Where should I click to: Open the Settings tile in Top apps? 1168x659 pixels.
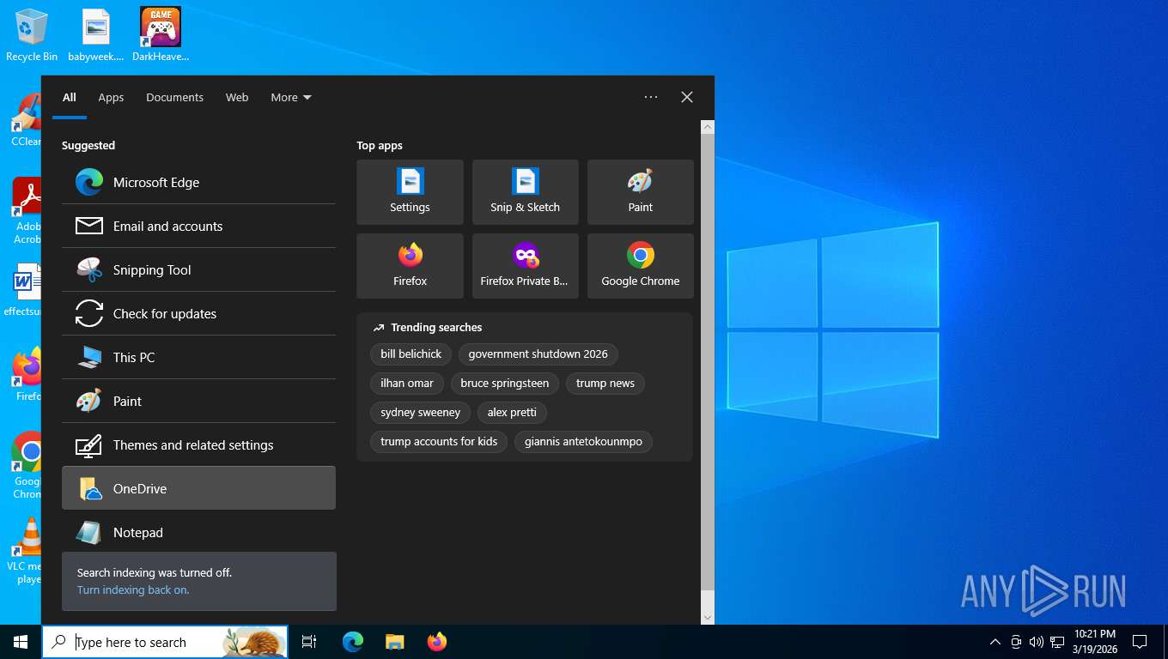point(410,192)
